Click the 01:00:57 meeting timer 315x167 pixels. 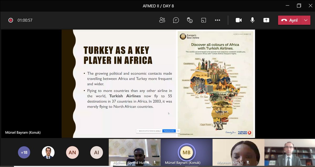(x=25, y=20)
